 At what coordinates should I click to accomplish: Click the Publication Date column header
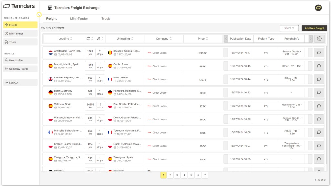[240, 39]
